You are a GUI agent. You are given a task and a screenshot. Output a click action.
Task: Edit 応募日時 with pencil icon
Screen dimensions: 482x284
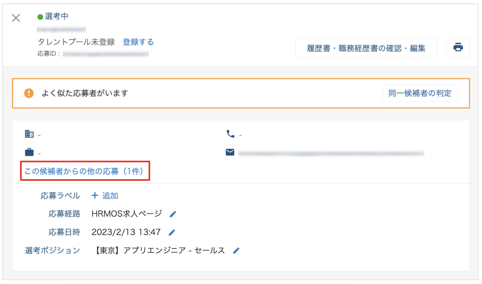coord(172,233)
